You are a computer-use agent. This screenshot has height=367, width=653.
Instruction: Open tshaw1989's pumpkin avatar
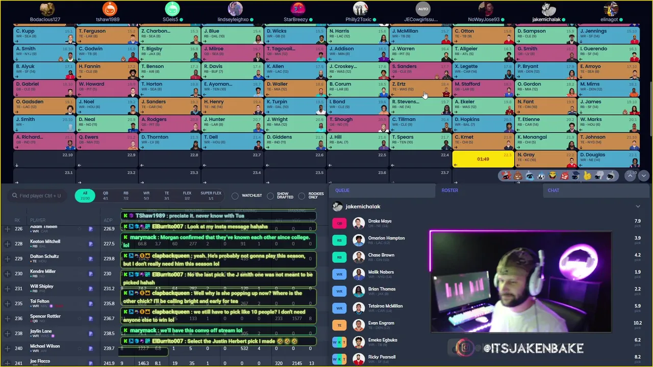(x=110, y=9)
